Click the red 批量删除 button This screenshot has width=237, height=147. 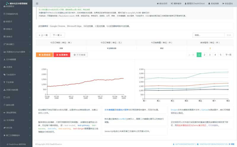point(62,55)
